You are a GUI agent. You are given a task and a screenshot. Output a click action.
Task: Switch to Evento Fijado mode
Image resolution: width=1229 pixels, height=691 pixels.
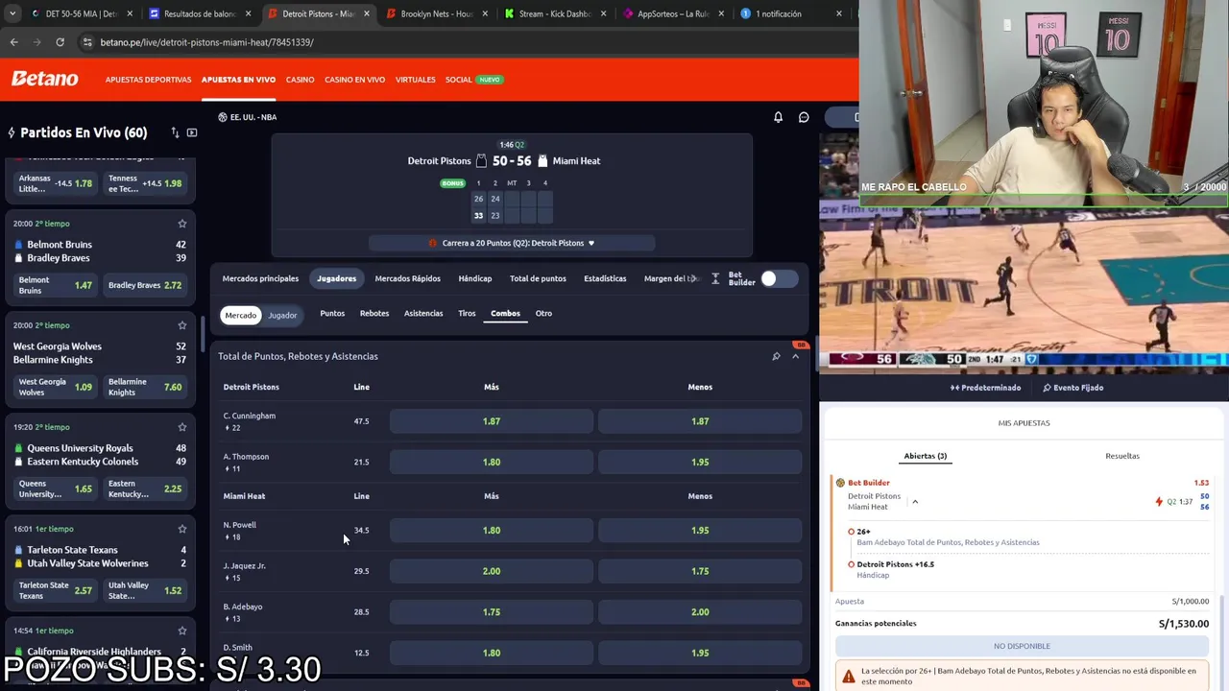point(1072,388)
